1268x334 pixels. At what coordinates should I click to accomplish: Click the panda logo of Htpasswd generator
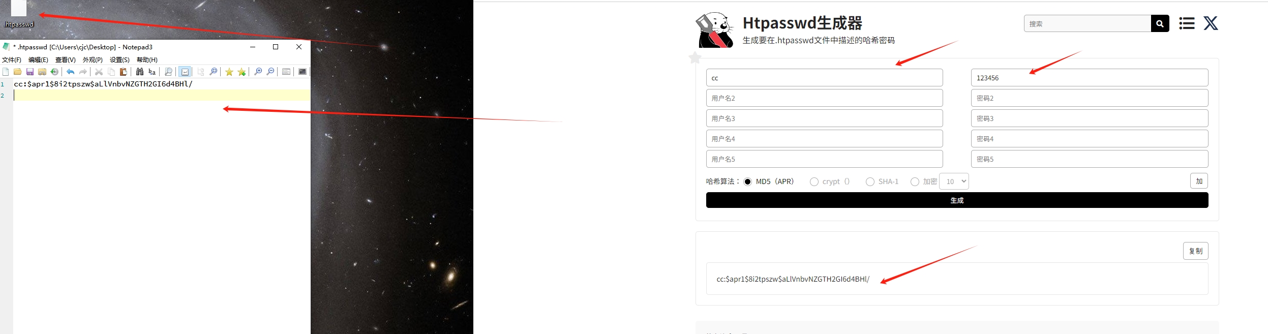pos(714,30)
